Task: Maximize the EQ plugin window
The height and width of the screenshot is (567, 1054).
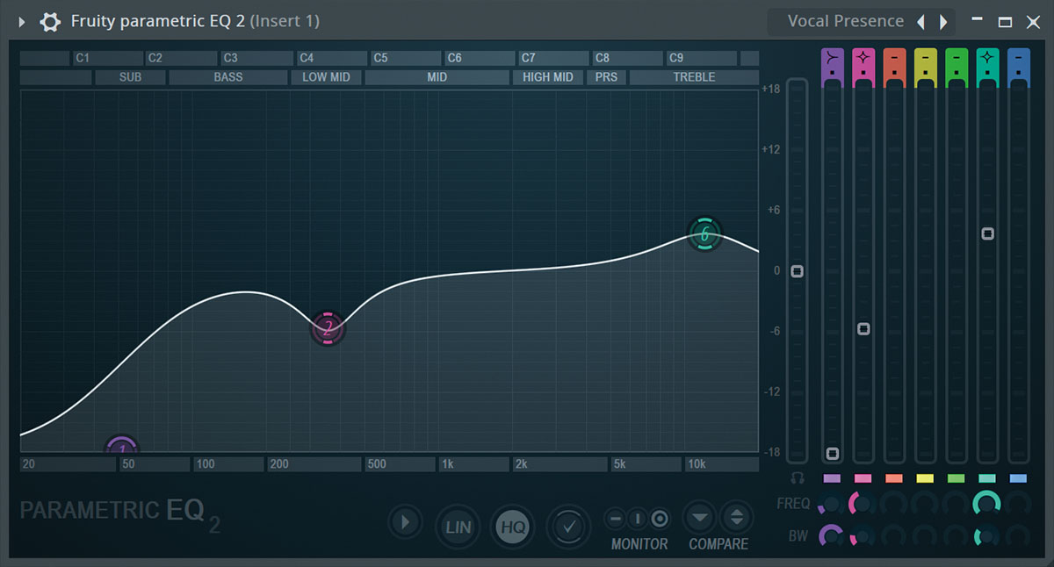Action: click(x=1005, y=21)
